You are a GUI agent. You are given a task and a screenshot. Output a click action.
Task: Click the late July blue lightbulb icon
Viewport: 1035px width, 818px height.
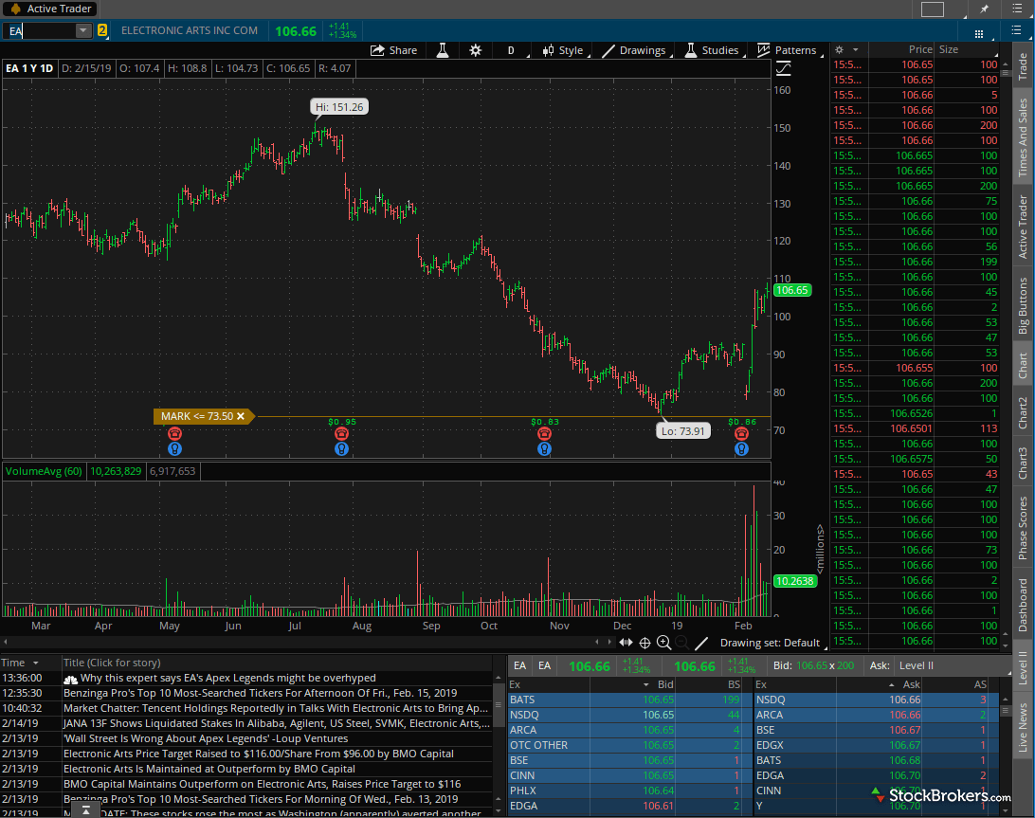(341, 449)
